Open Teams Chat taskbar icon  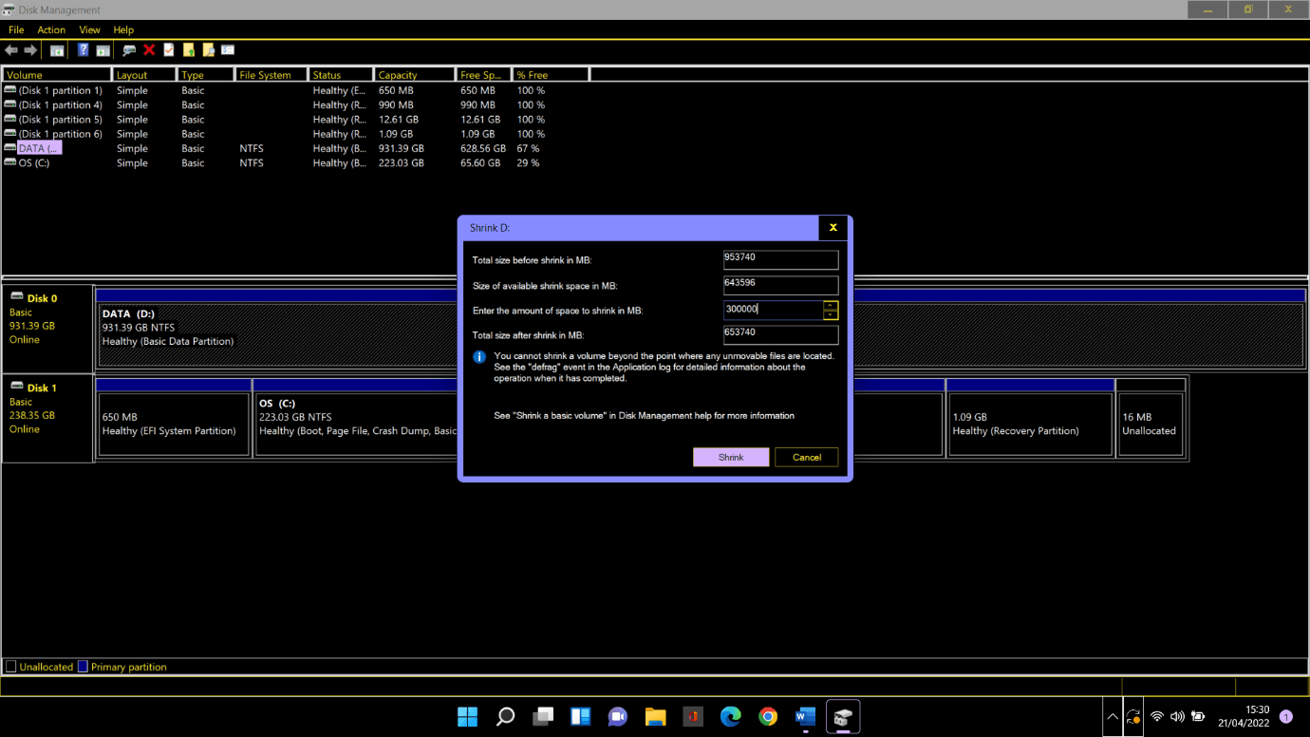tap(618, 716)
